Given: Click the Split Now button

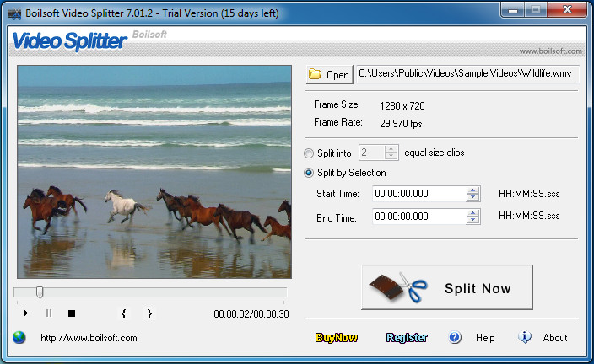Looking at the screenshot, I should click(447, 289).
